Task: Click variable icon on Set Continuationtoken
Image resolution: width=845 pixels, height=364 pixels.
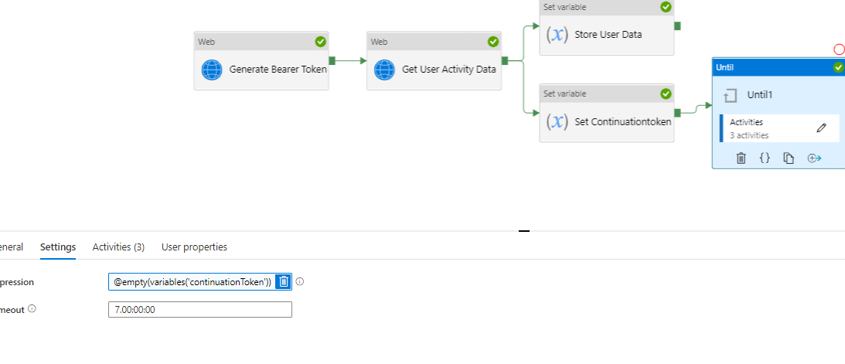Action: coord(557,121)
